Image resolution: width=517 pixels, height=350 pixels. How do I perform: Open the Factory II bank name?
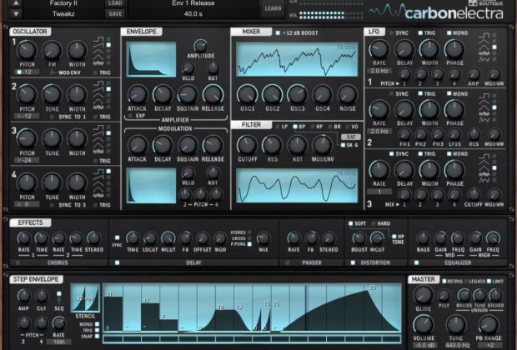point(63,3)
